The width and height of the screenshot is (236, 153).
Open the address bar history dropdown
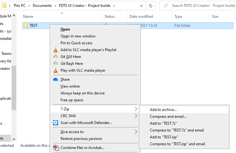coord(141,6)
